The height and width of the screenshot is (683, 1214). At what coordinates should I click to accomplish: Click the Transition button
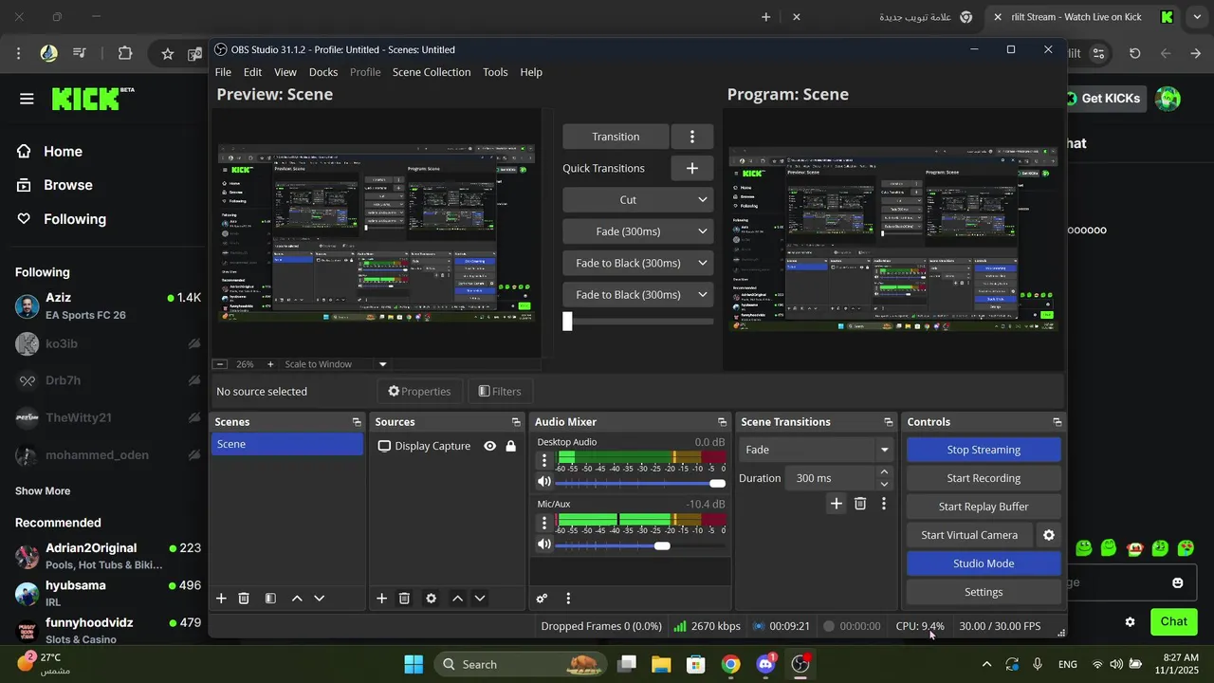point(616,137)
